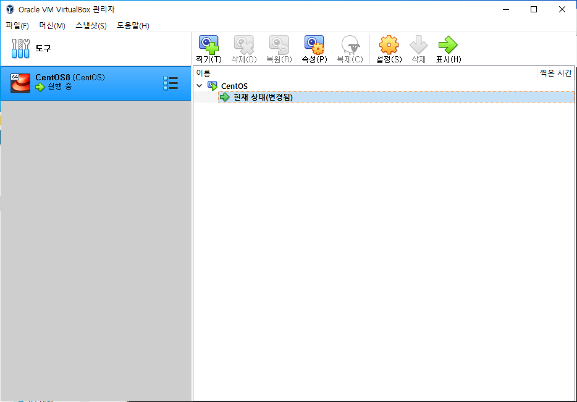Open the Help (도움말) menu
The height and width of the screenshot is (402, 577).
[x=133, y=26]
